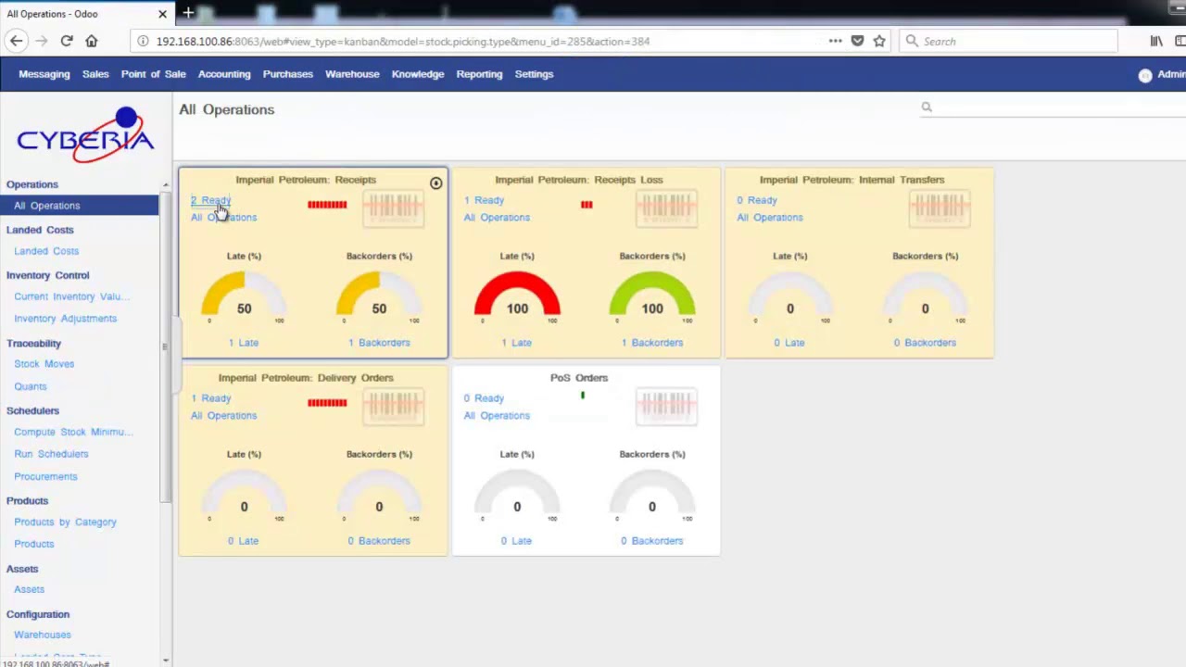Open the Sales menu

95,74
